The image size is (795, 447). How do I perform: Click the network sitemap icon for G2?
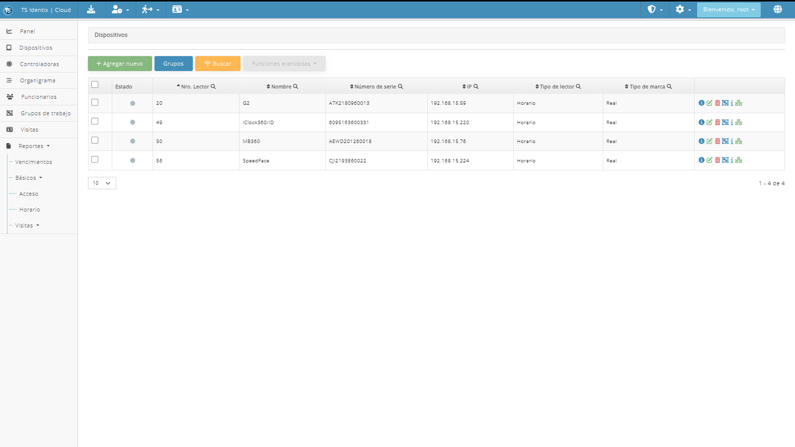[739, 103]
